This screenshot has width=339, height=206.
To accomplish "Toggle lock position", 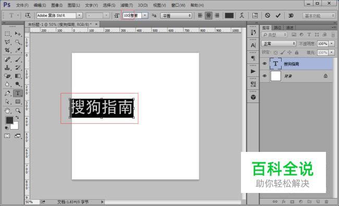I will (289, 53).
